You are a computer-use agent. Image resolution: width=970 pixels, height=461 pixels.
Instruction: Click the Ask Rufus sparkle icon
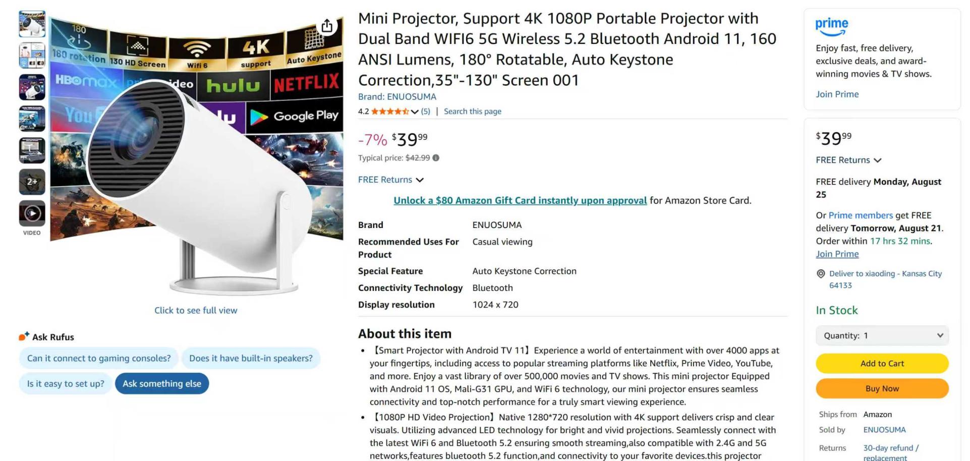[x=24, y=336]
